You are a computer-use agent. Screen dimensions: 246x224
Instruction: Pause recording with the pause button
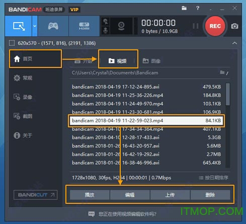[196, 26]
